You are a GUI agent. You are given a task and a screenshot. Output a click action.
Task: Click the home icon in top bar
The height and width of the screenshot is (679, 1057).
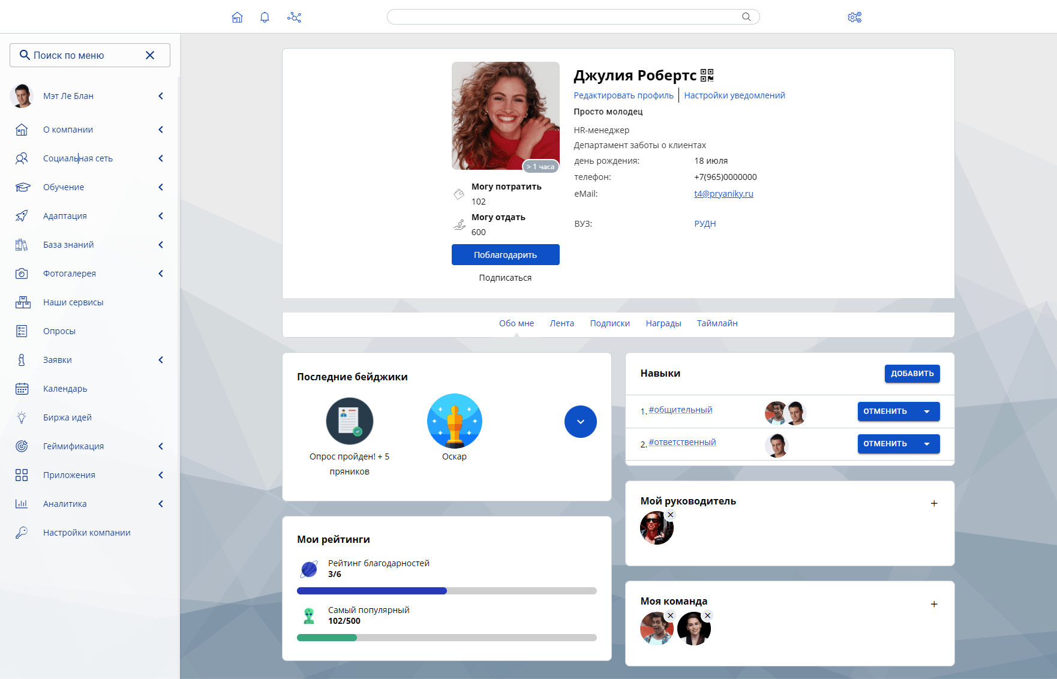point(237,17)
